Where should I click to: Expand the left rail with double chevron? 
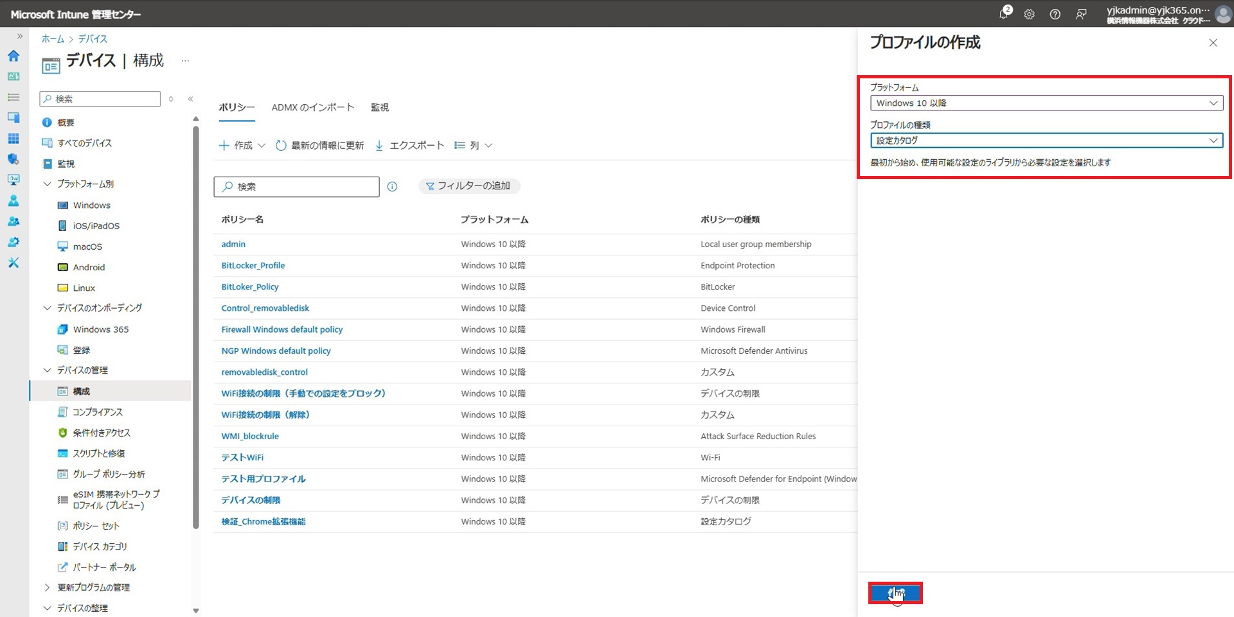[x=20, y=37]
